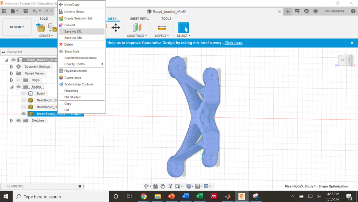Show the Origin folder using its eye
Screen dimensions: 358x202
pyautogui.click(x=19, y=80)
